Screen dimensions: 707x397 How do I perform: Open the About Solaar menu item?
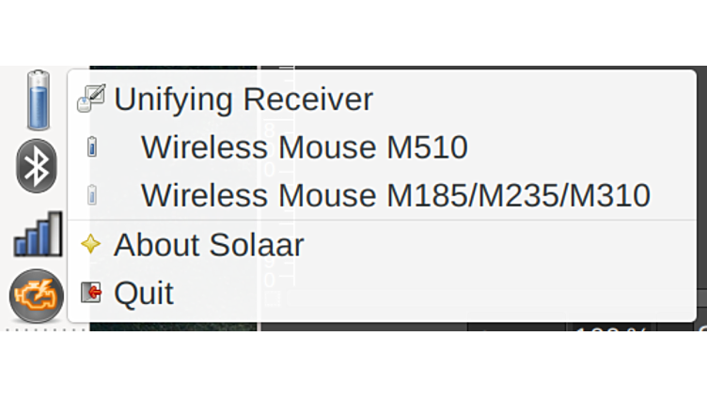(209, 245)
